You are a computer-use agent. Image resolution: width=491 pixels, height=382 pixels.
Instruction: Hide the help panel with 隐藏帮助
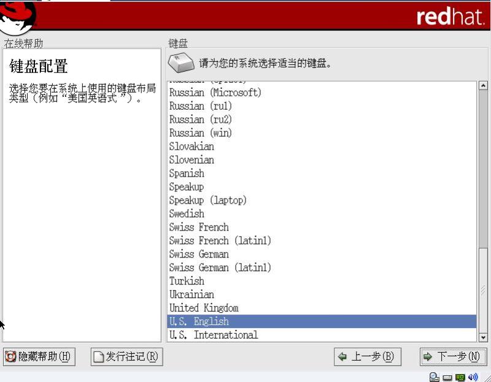39,356
